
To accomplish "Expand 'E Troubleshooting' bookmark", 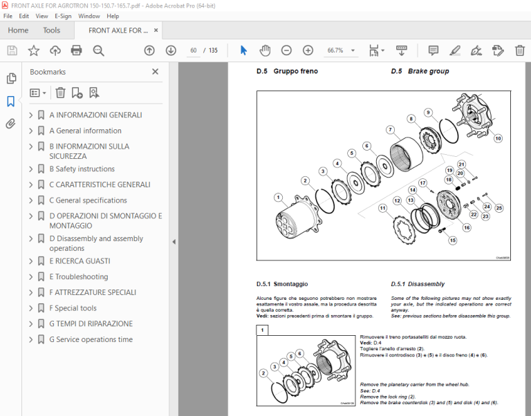I will point(31,277).
